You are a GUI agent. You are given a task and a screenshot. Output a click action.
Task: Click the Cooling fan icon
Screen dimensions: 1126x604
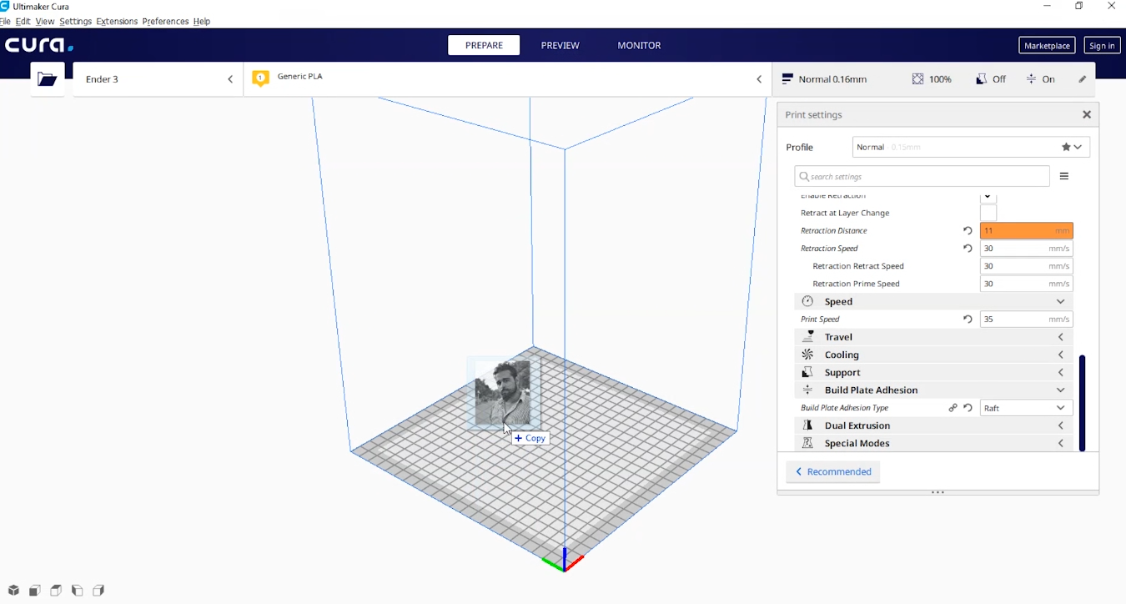coord(807,355)
